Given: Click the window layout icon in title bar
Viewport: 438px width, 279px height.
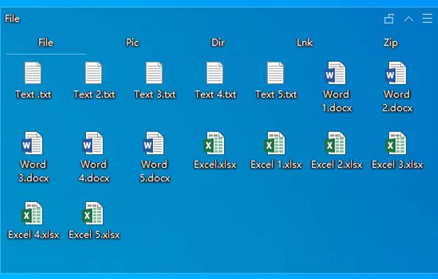Looking at the screenshot, I should [x=389, y=18].
